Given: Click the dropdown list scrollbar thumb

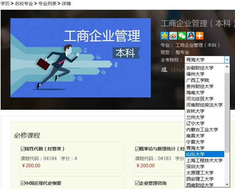Looking at the screenshot, I should [x=227, y=113].
